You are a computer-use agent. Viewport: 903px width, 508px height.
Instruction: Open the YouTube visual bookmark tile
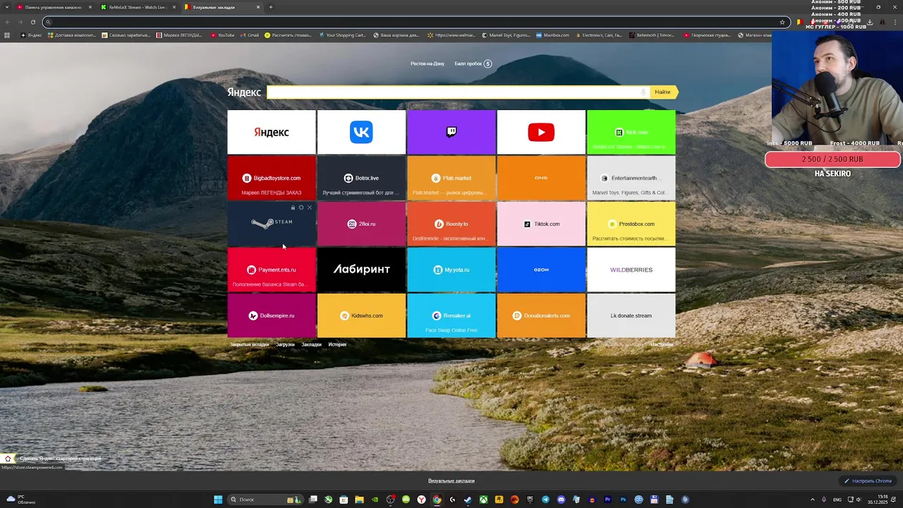[541, 132]
